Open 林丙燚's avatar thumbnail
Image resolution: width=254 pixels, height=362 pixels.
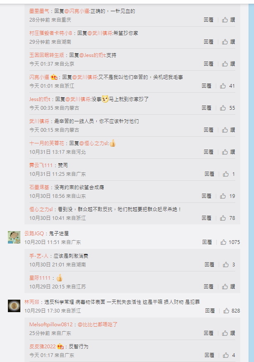tap(14, 305)
